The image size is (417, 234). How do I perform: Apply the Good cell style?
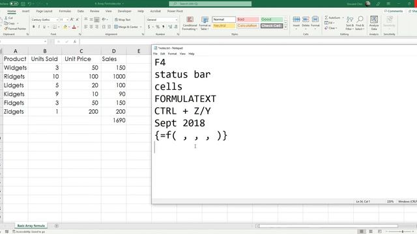click(272, 19)
